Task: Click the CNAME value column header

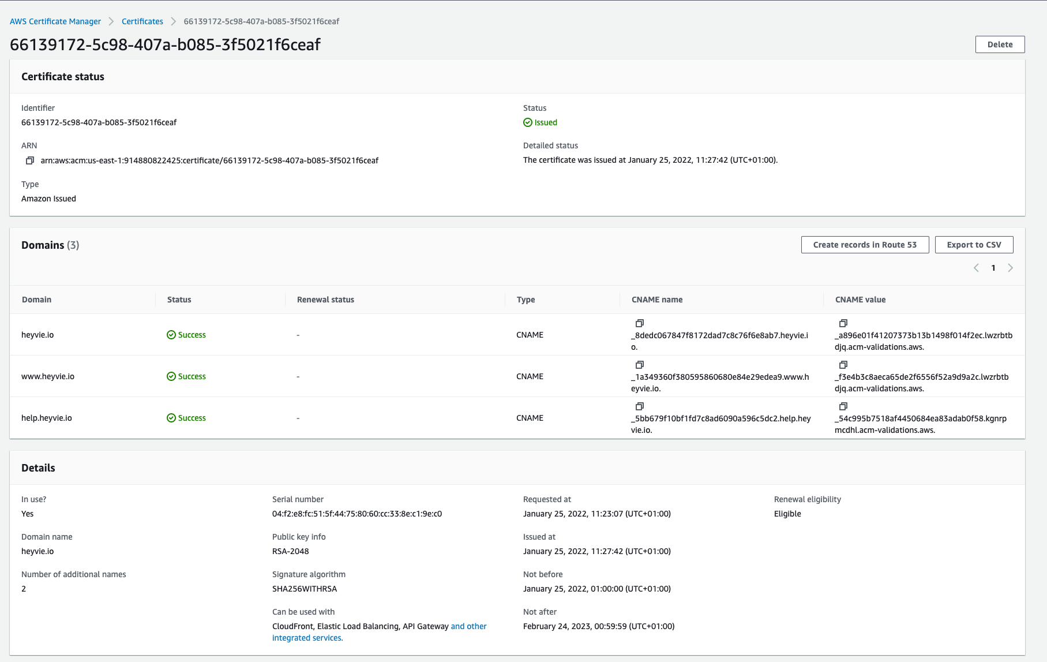Action: pos(861,300)
